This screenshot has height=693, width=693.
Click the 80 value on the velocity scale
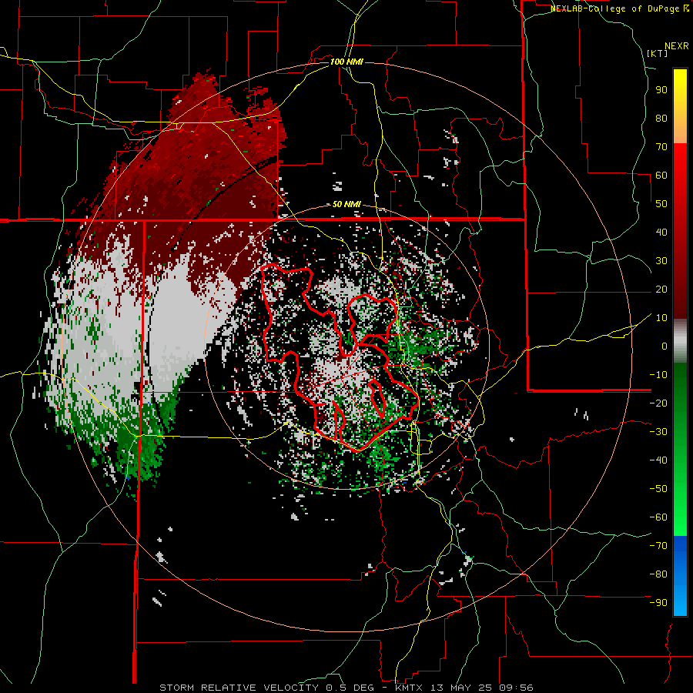coord(661,118)
